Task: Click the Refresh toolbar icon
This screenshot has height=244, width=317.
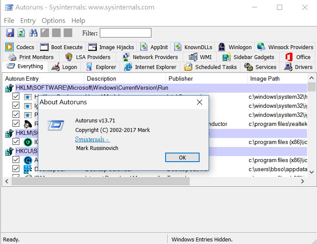Action: [21, 33]
